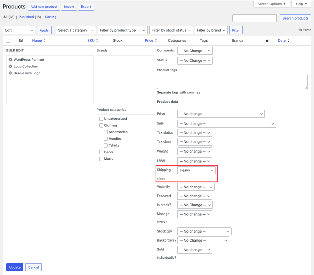Viewport: 314px width, 275px height.
Task: Toggle the select-all products checkbox
Action: 8,41
